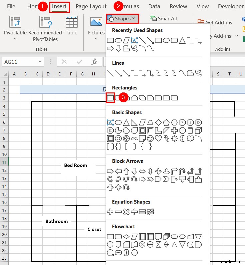Select the Octagon (8) shape
Screen dimensions: 245x265
tap(190, 122)
